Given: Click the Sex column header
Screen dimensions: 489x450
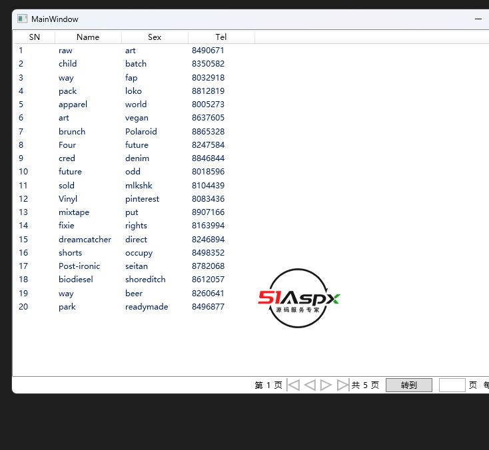Looking at the screenshot, I should (x=155, y=37).
